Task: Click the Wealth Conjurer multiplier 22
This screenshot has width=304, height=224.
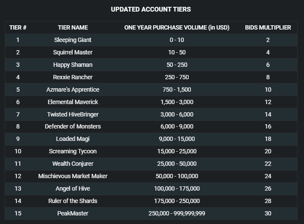Action: pyautogui.click(x=268, y=164)
